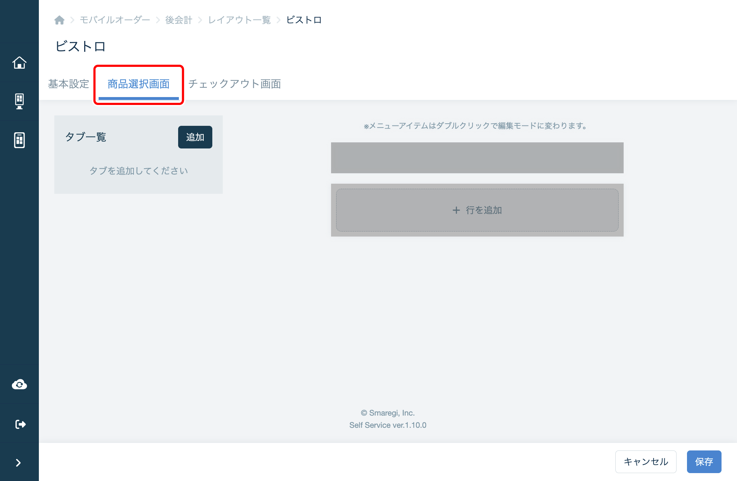The width and height of the screenshot is (737, 481).
Task: Click the home icon in the breadcrumb trail
Action: (60, 20)
